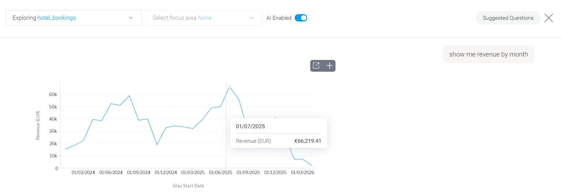Click the plus icon to add chart

(x=330, y=65)
